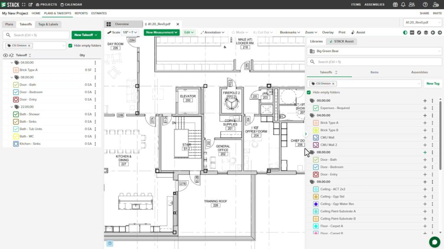Viewport: 444px width, 249px height.
Task: Switch to the Assemblies tab in library
Action: (419, 72)
